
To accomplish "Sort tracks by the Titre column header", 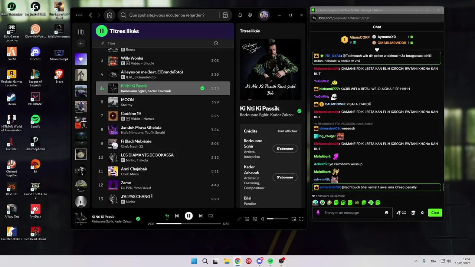I will [x=111, y=43].
